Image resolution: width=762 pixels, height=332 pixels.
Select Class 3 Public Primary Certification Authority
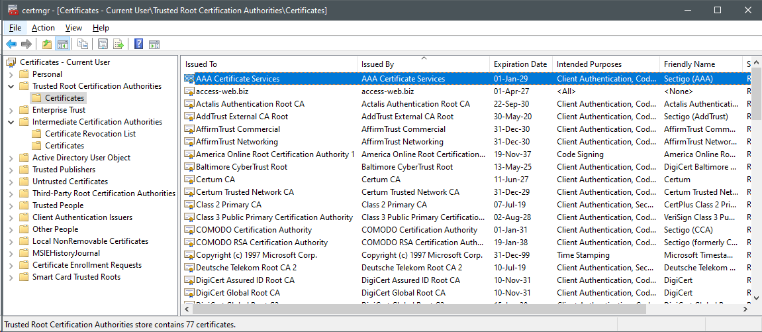467,217
